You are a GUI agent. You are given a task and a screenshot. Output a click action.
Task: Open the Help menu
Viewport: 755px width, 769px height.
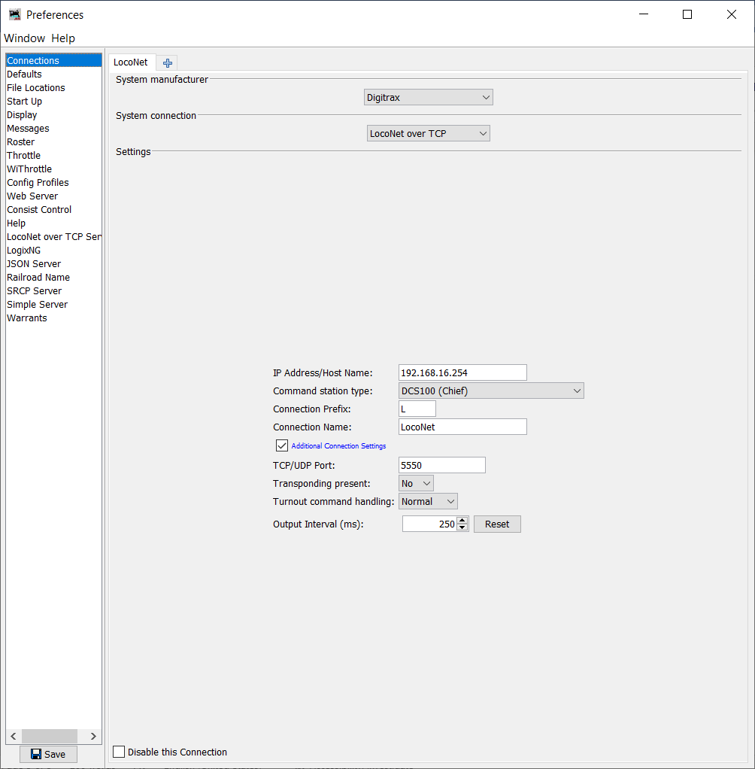click(x=63, y=38)
